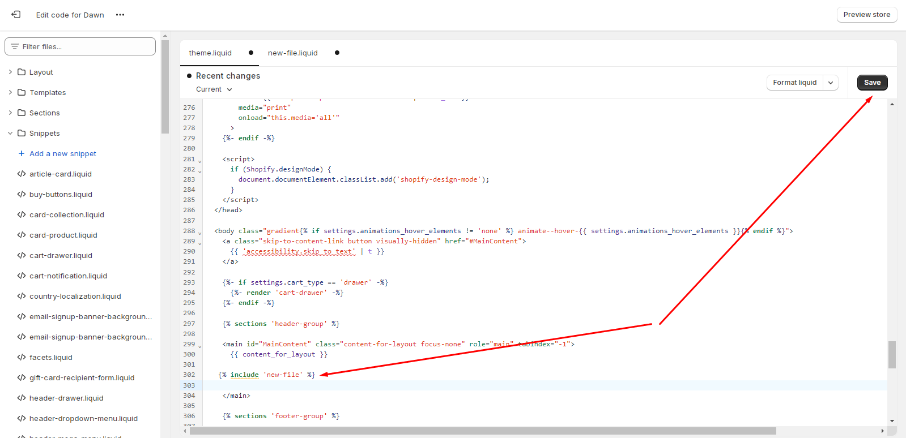Click the Preview store button

pos(867,15)
